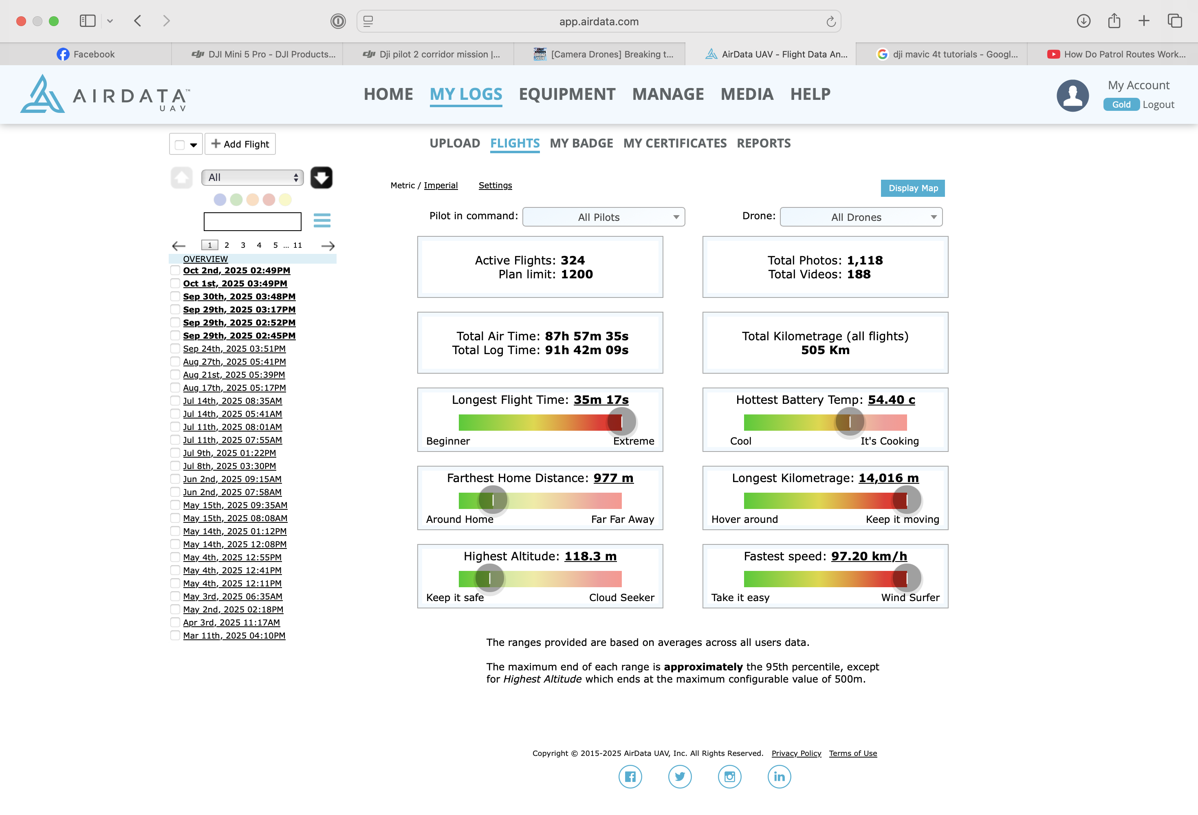The width and height of the screenshot is (1198, 815).
Task: Open the All Drones dropdown
Action: [x=860, y=217]
